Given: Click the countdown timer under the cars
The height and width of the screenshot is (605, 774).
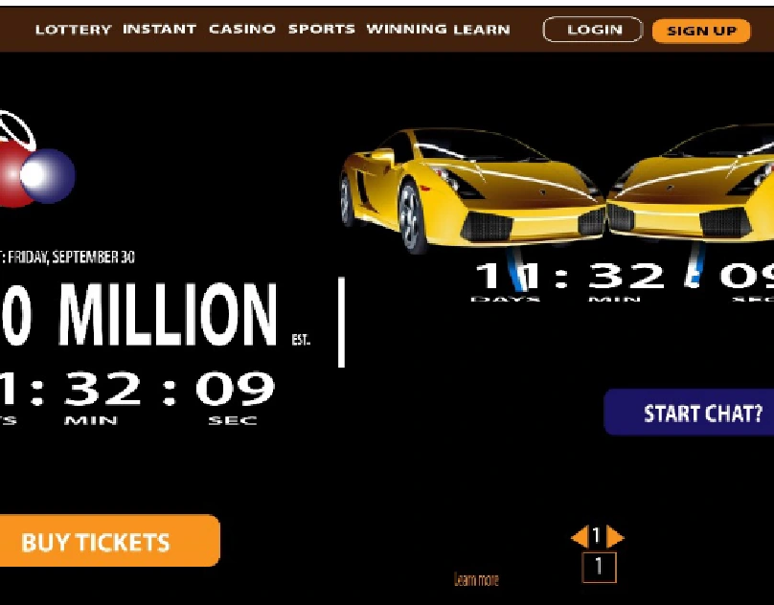Looking at the screenshot, I should tap(624, 280).
